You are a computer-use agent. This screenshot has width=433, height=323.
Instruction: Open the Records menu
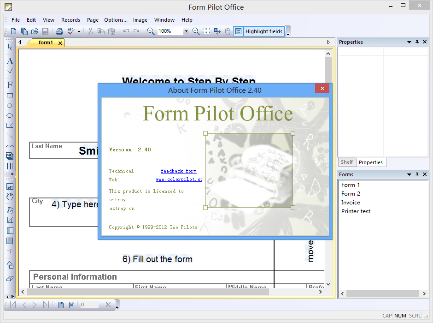(x=70, y=20)
